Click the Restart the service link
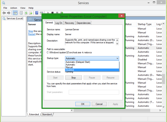This screenshot has width=167, height=122. (32, 34)
